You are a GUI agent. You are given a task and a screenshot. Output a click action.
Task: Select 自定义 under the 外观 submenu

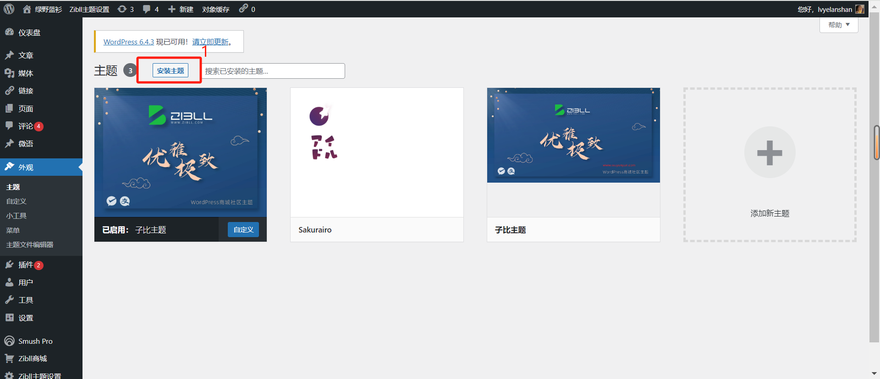[16, 201]
